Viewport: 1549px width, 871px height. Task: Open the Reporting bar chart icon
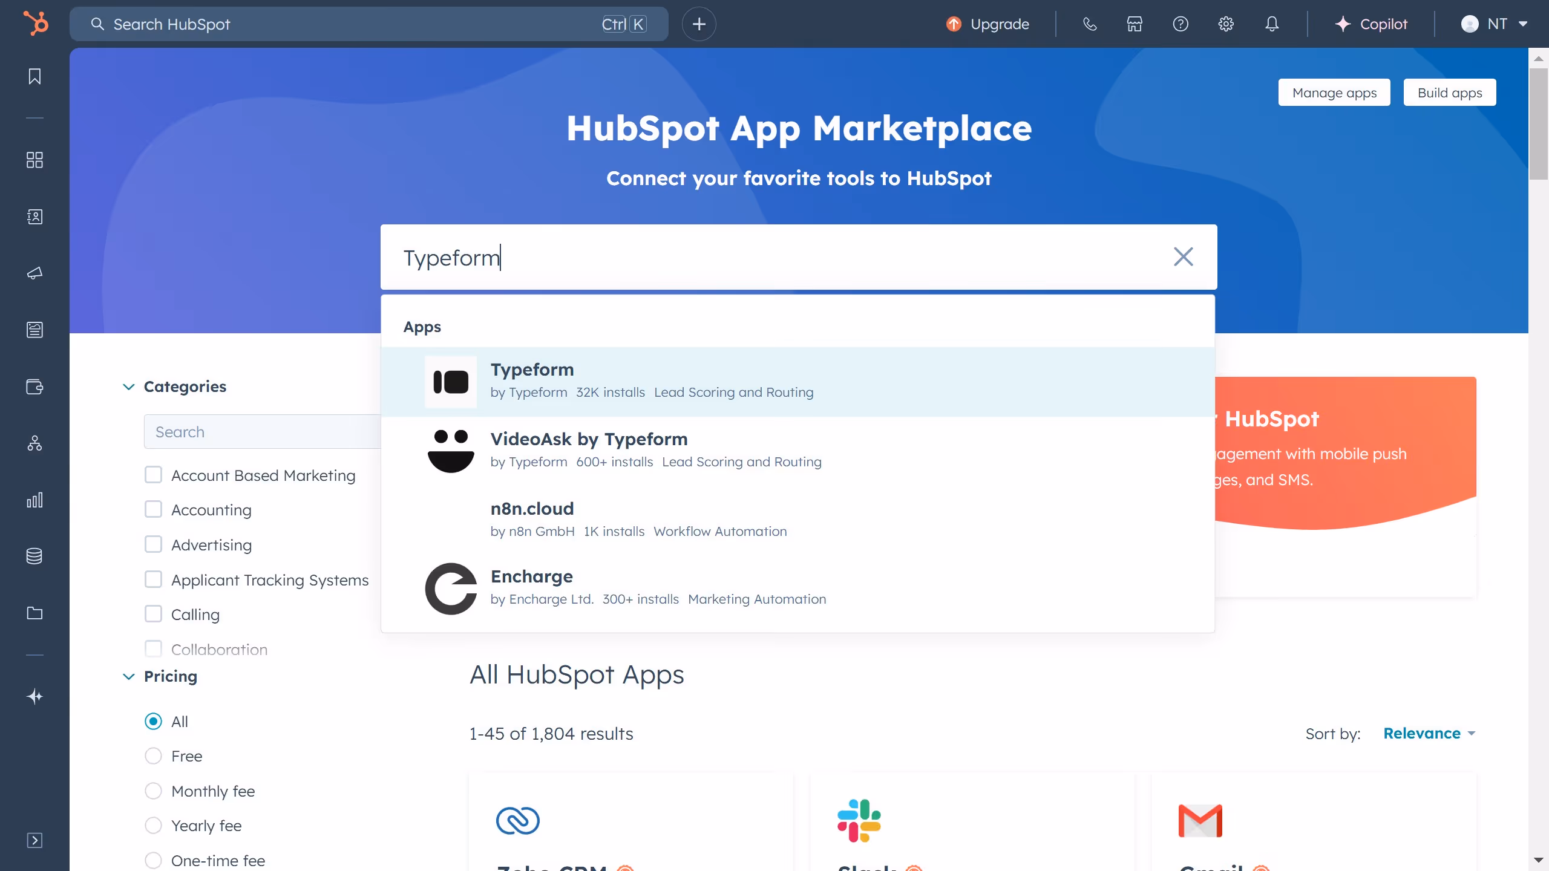point(34,500)
